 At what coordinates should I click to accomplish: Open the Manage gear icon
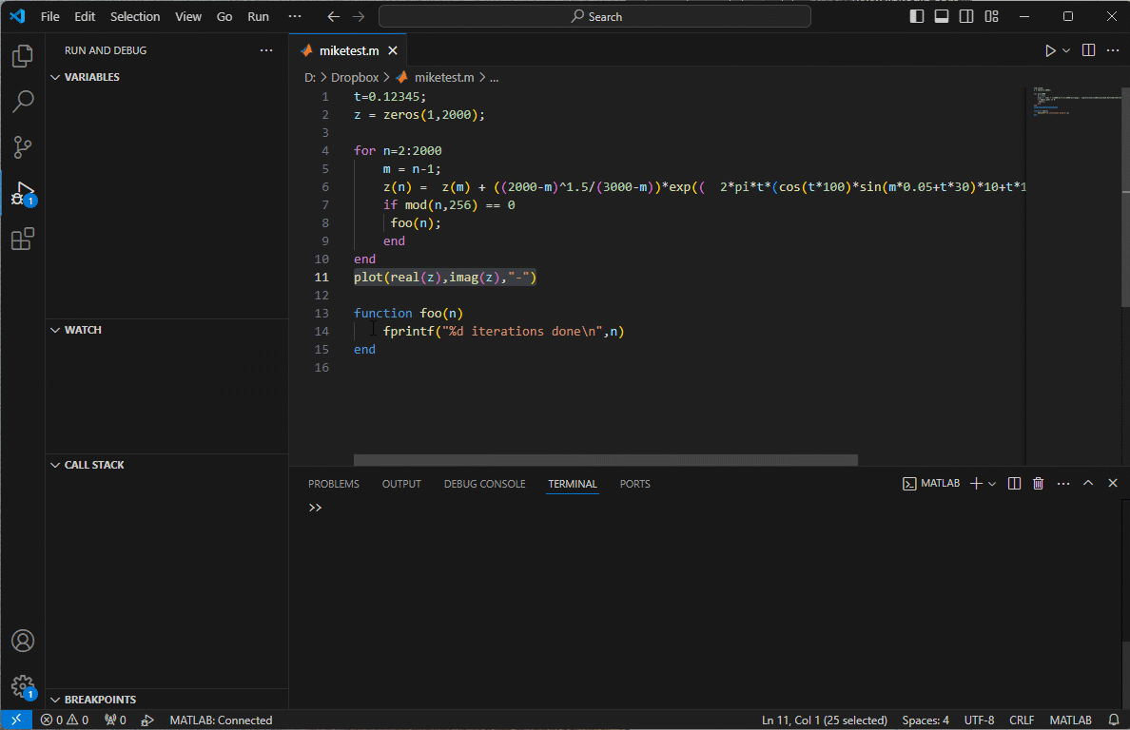pos(22,686)
